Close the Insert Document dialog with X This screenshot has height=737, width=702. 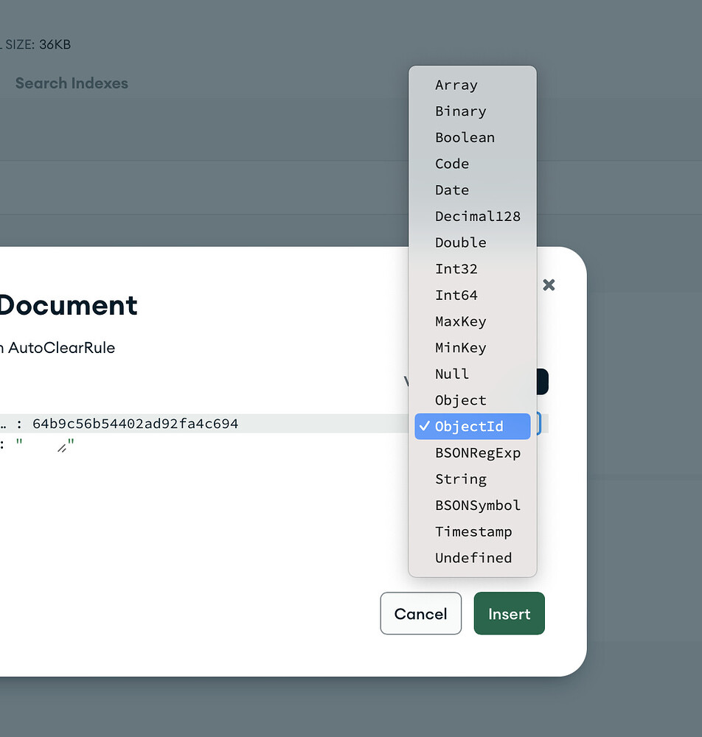point(549,284)
